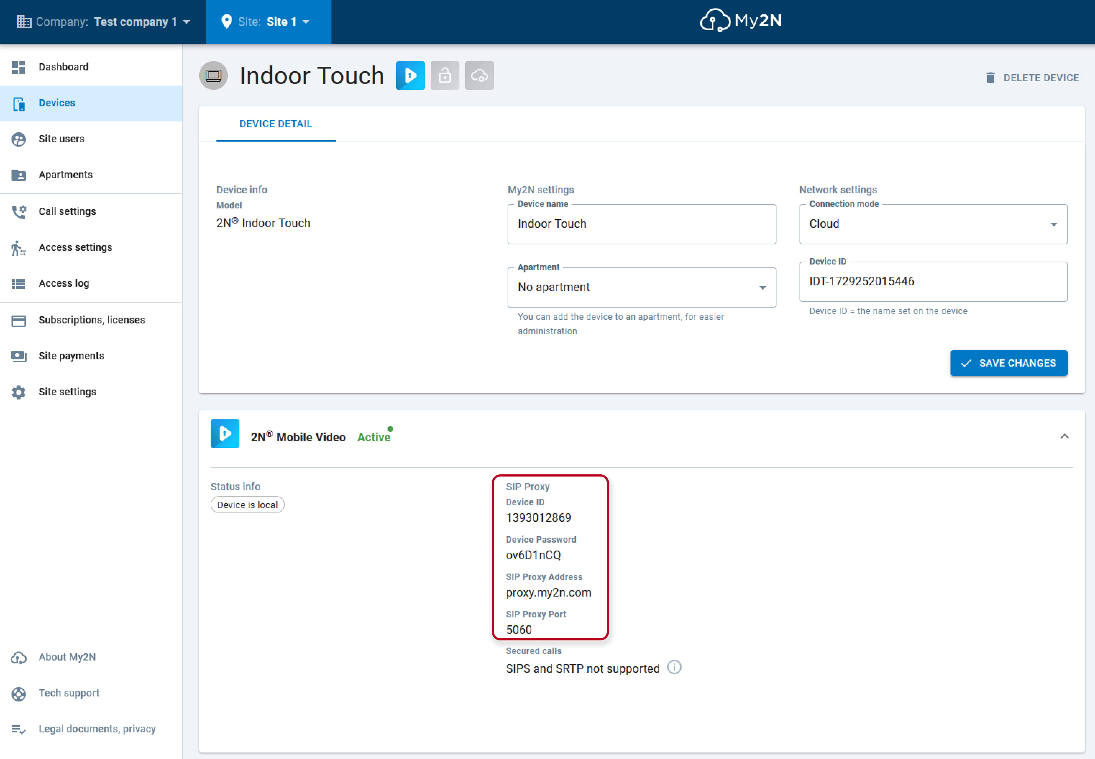
Task: Click SIP device ID value 1393012869
Action: [539, 518]
